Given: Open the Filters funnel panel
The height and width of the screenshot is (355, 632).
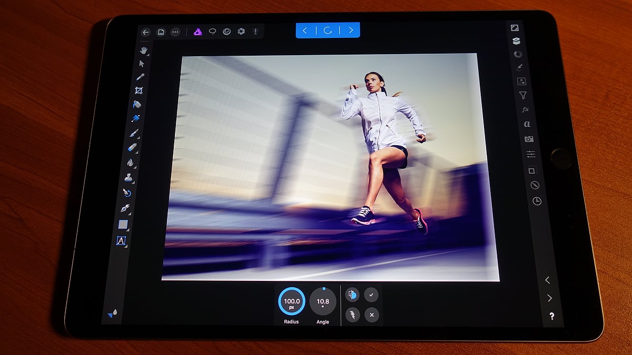Looking at the screenshot, I should (522, 95).
